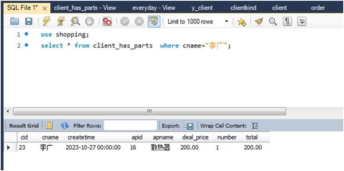Sort by the apid column header
This screenshot has width=344, height=171.
point(139,137)
